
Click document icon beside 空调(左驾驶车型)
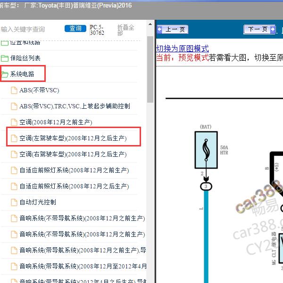coord(14,138)
